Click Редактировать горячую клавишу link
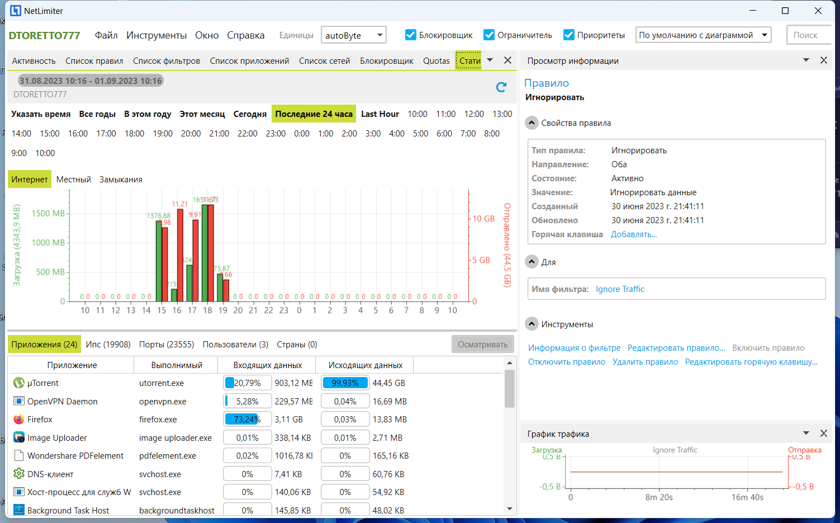 point(751,361)
